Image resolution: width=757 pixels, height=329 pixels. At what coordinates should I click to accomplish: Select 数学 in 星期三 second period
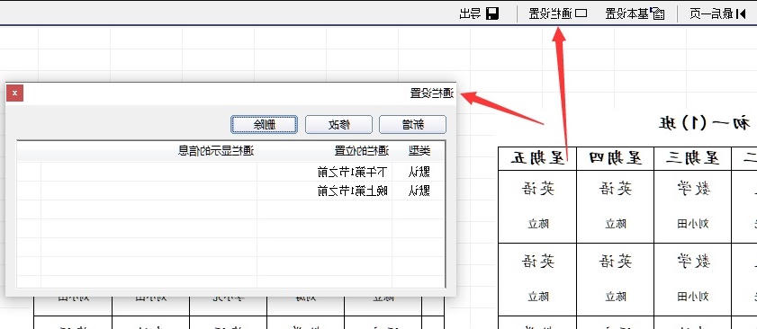pos(693,262)
